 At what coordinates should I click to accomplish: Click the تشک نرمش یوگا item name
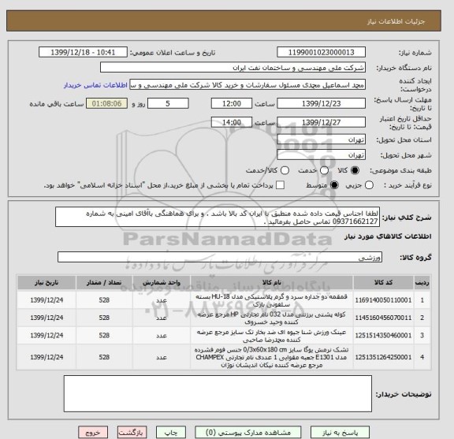[272, 357]
